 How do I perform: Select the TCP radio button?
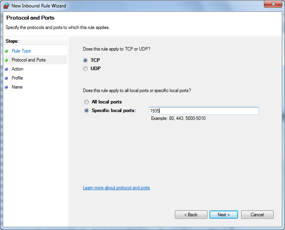85,60
